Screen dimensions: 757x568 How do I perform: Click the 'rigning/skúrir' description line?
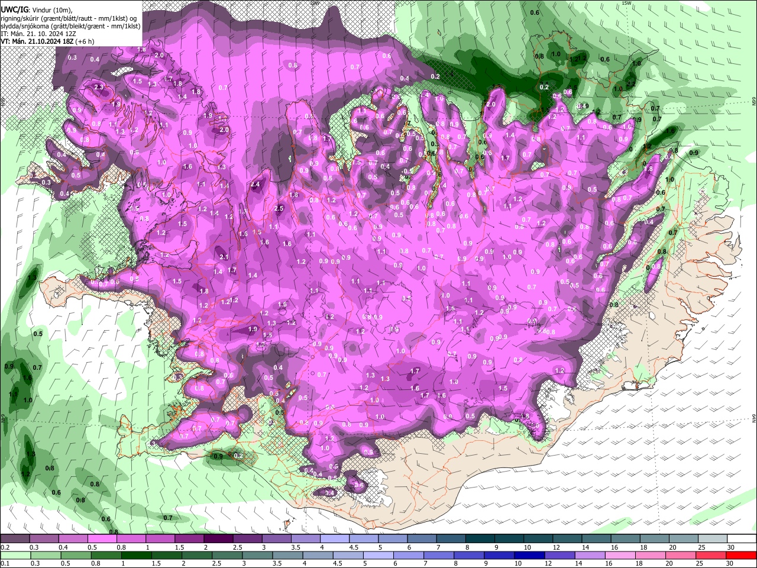point(69,18)
